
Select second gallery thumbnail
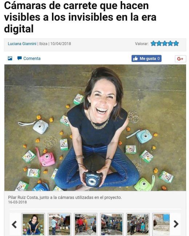tap(59, 224)
